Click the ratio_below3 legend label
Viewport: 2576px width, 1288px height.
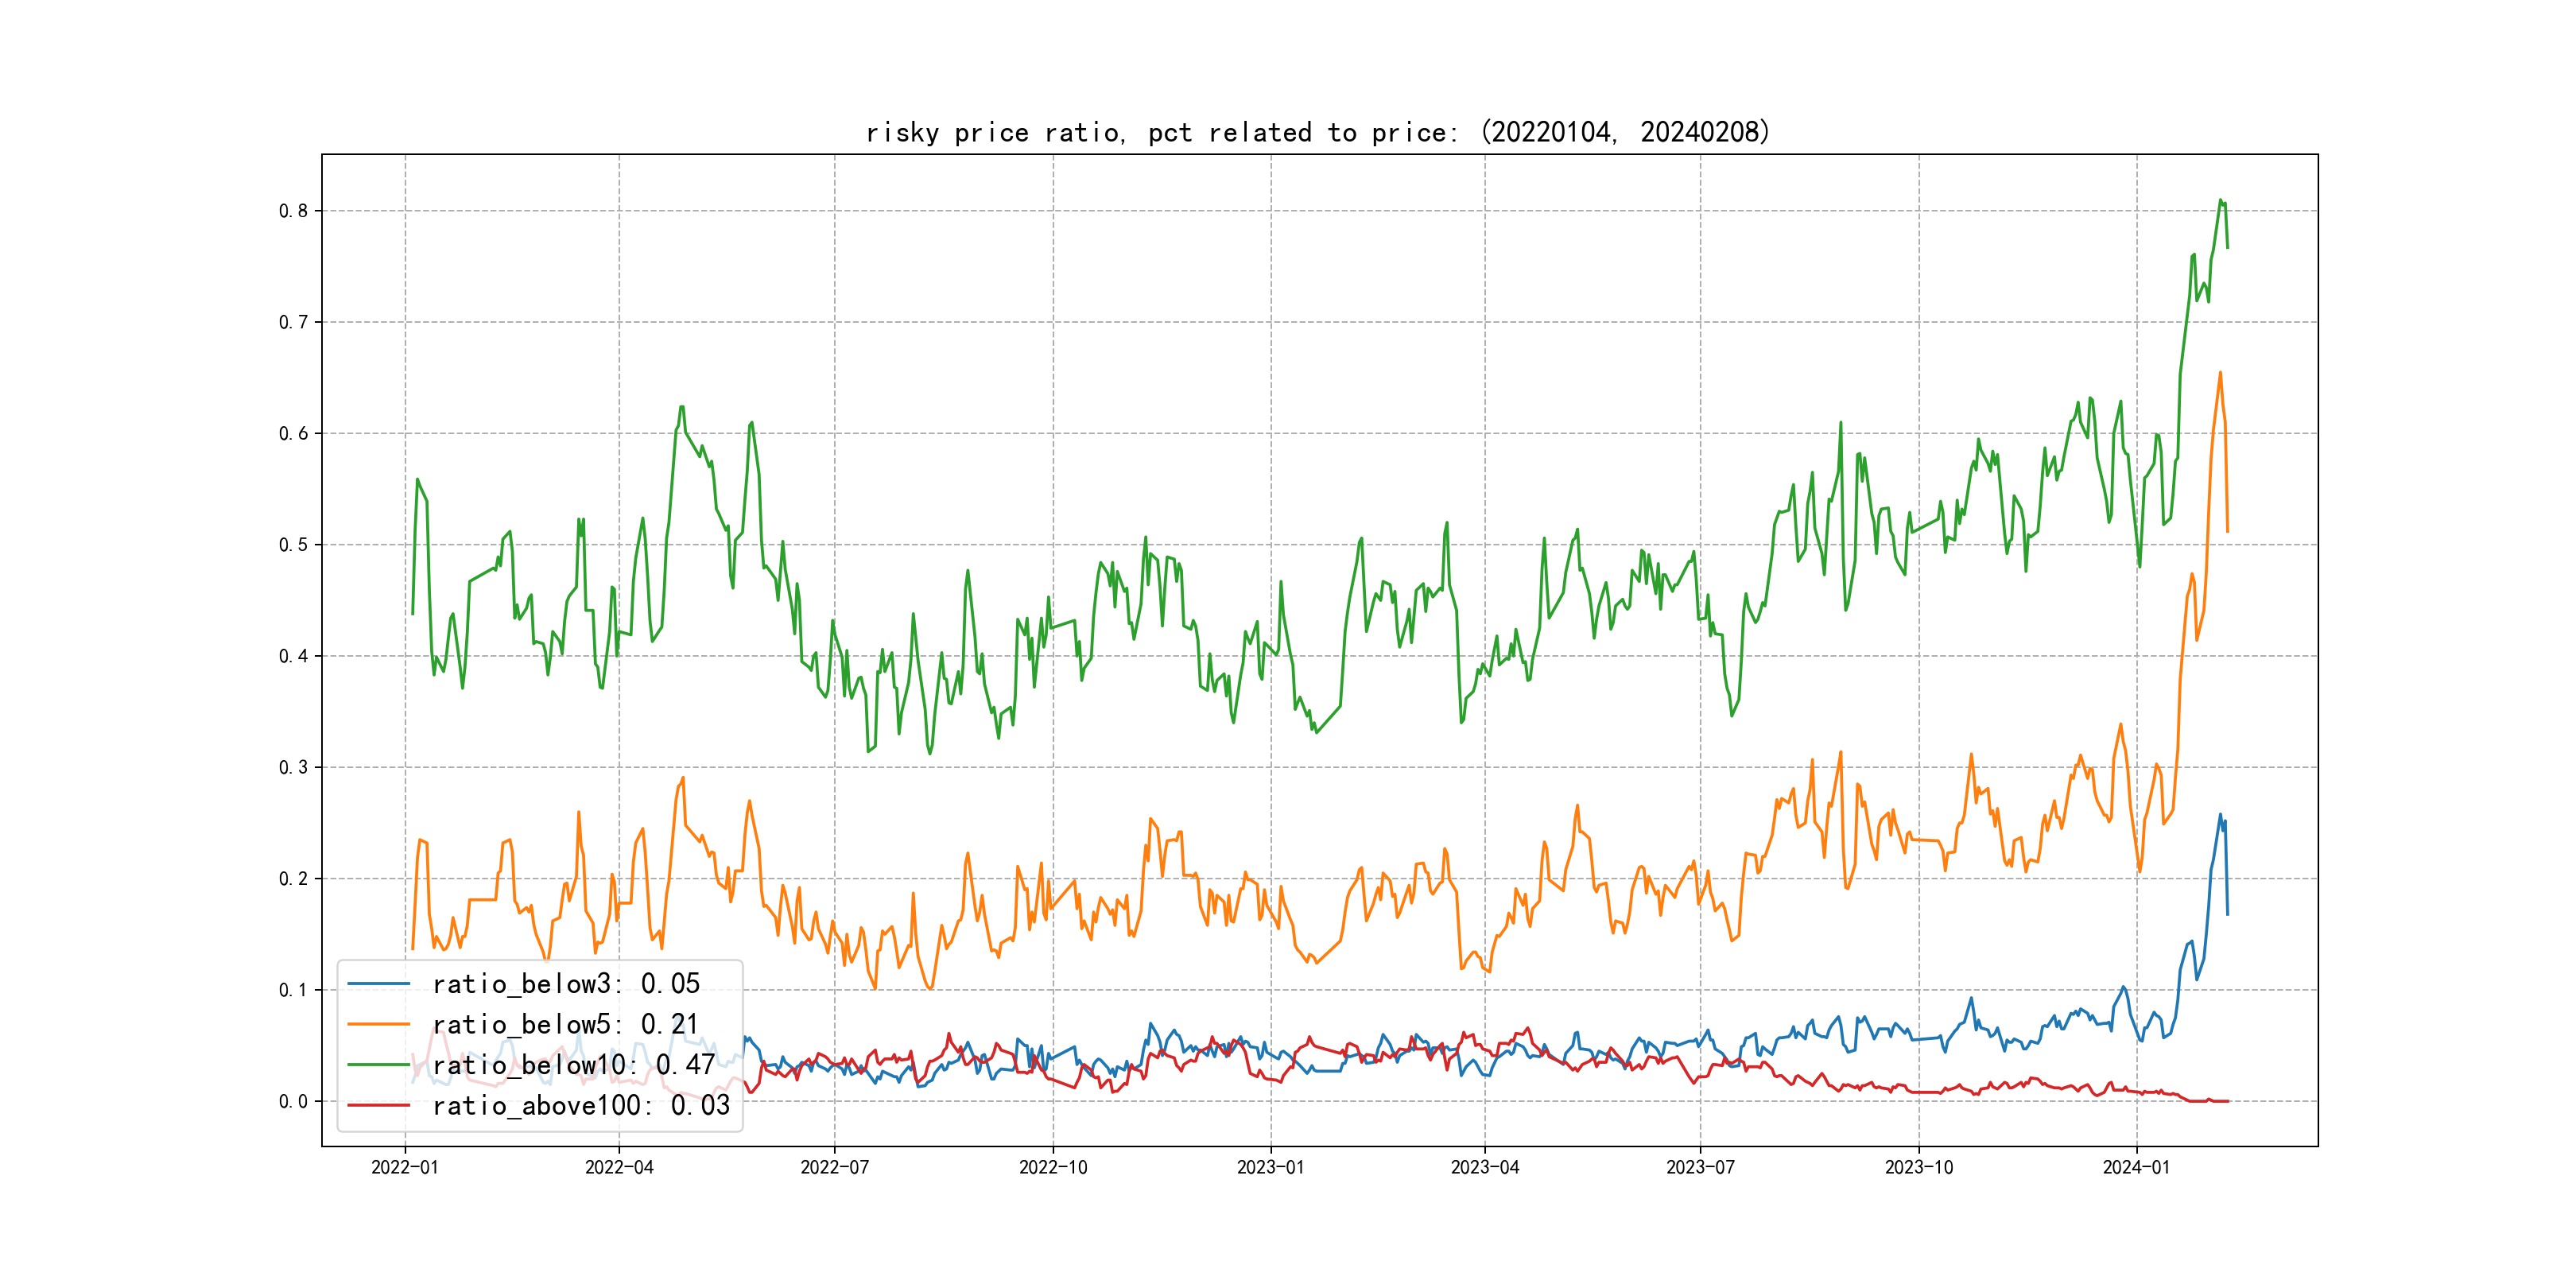(x=566, y=984)
